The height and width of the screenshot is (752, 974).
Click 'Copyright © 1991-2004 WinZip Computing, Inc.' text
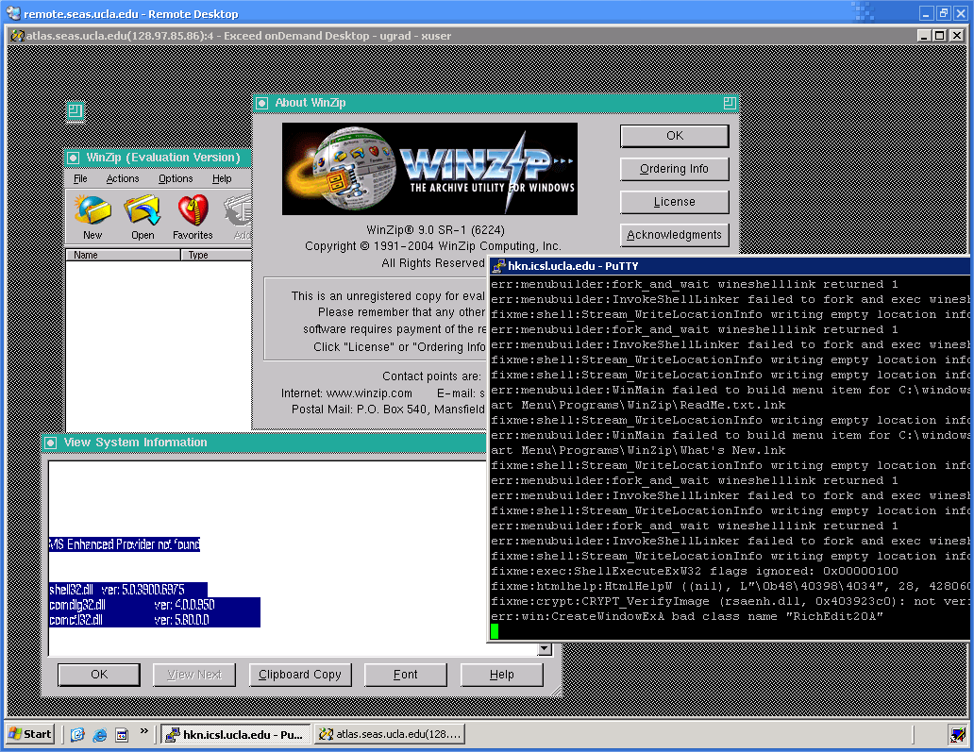tap(433, 246)
